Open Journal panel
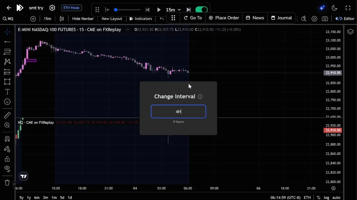This screenshot has width=357, height=200. coord(281,18)
